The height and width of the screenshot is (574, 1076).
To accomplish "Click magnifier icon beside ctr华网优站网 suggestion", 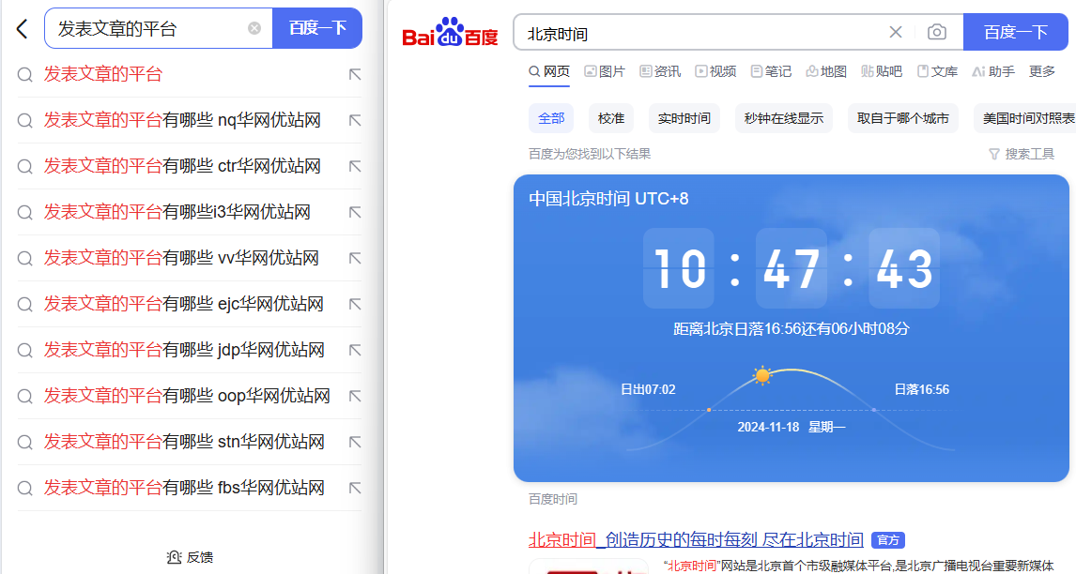I will coord(24,167).
